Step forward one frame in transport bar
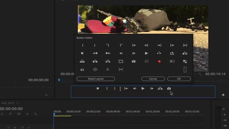 click(x=152, y=89)
